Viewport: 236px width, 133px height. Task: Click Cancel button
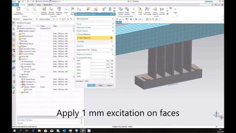[x=110, y=85]
